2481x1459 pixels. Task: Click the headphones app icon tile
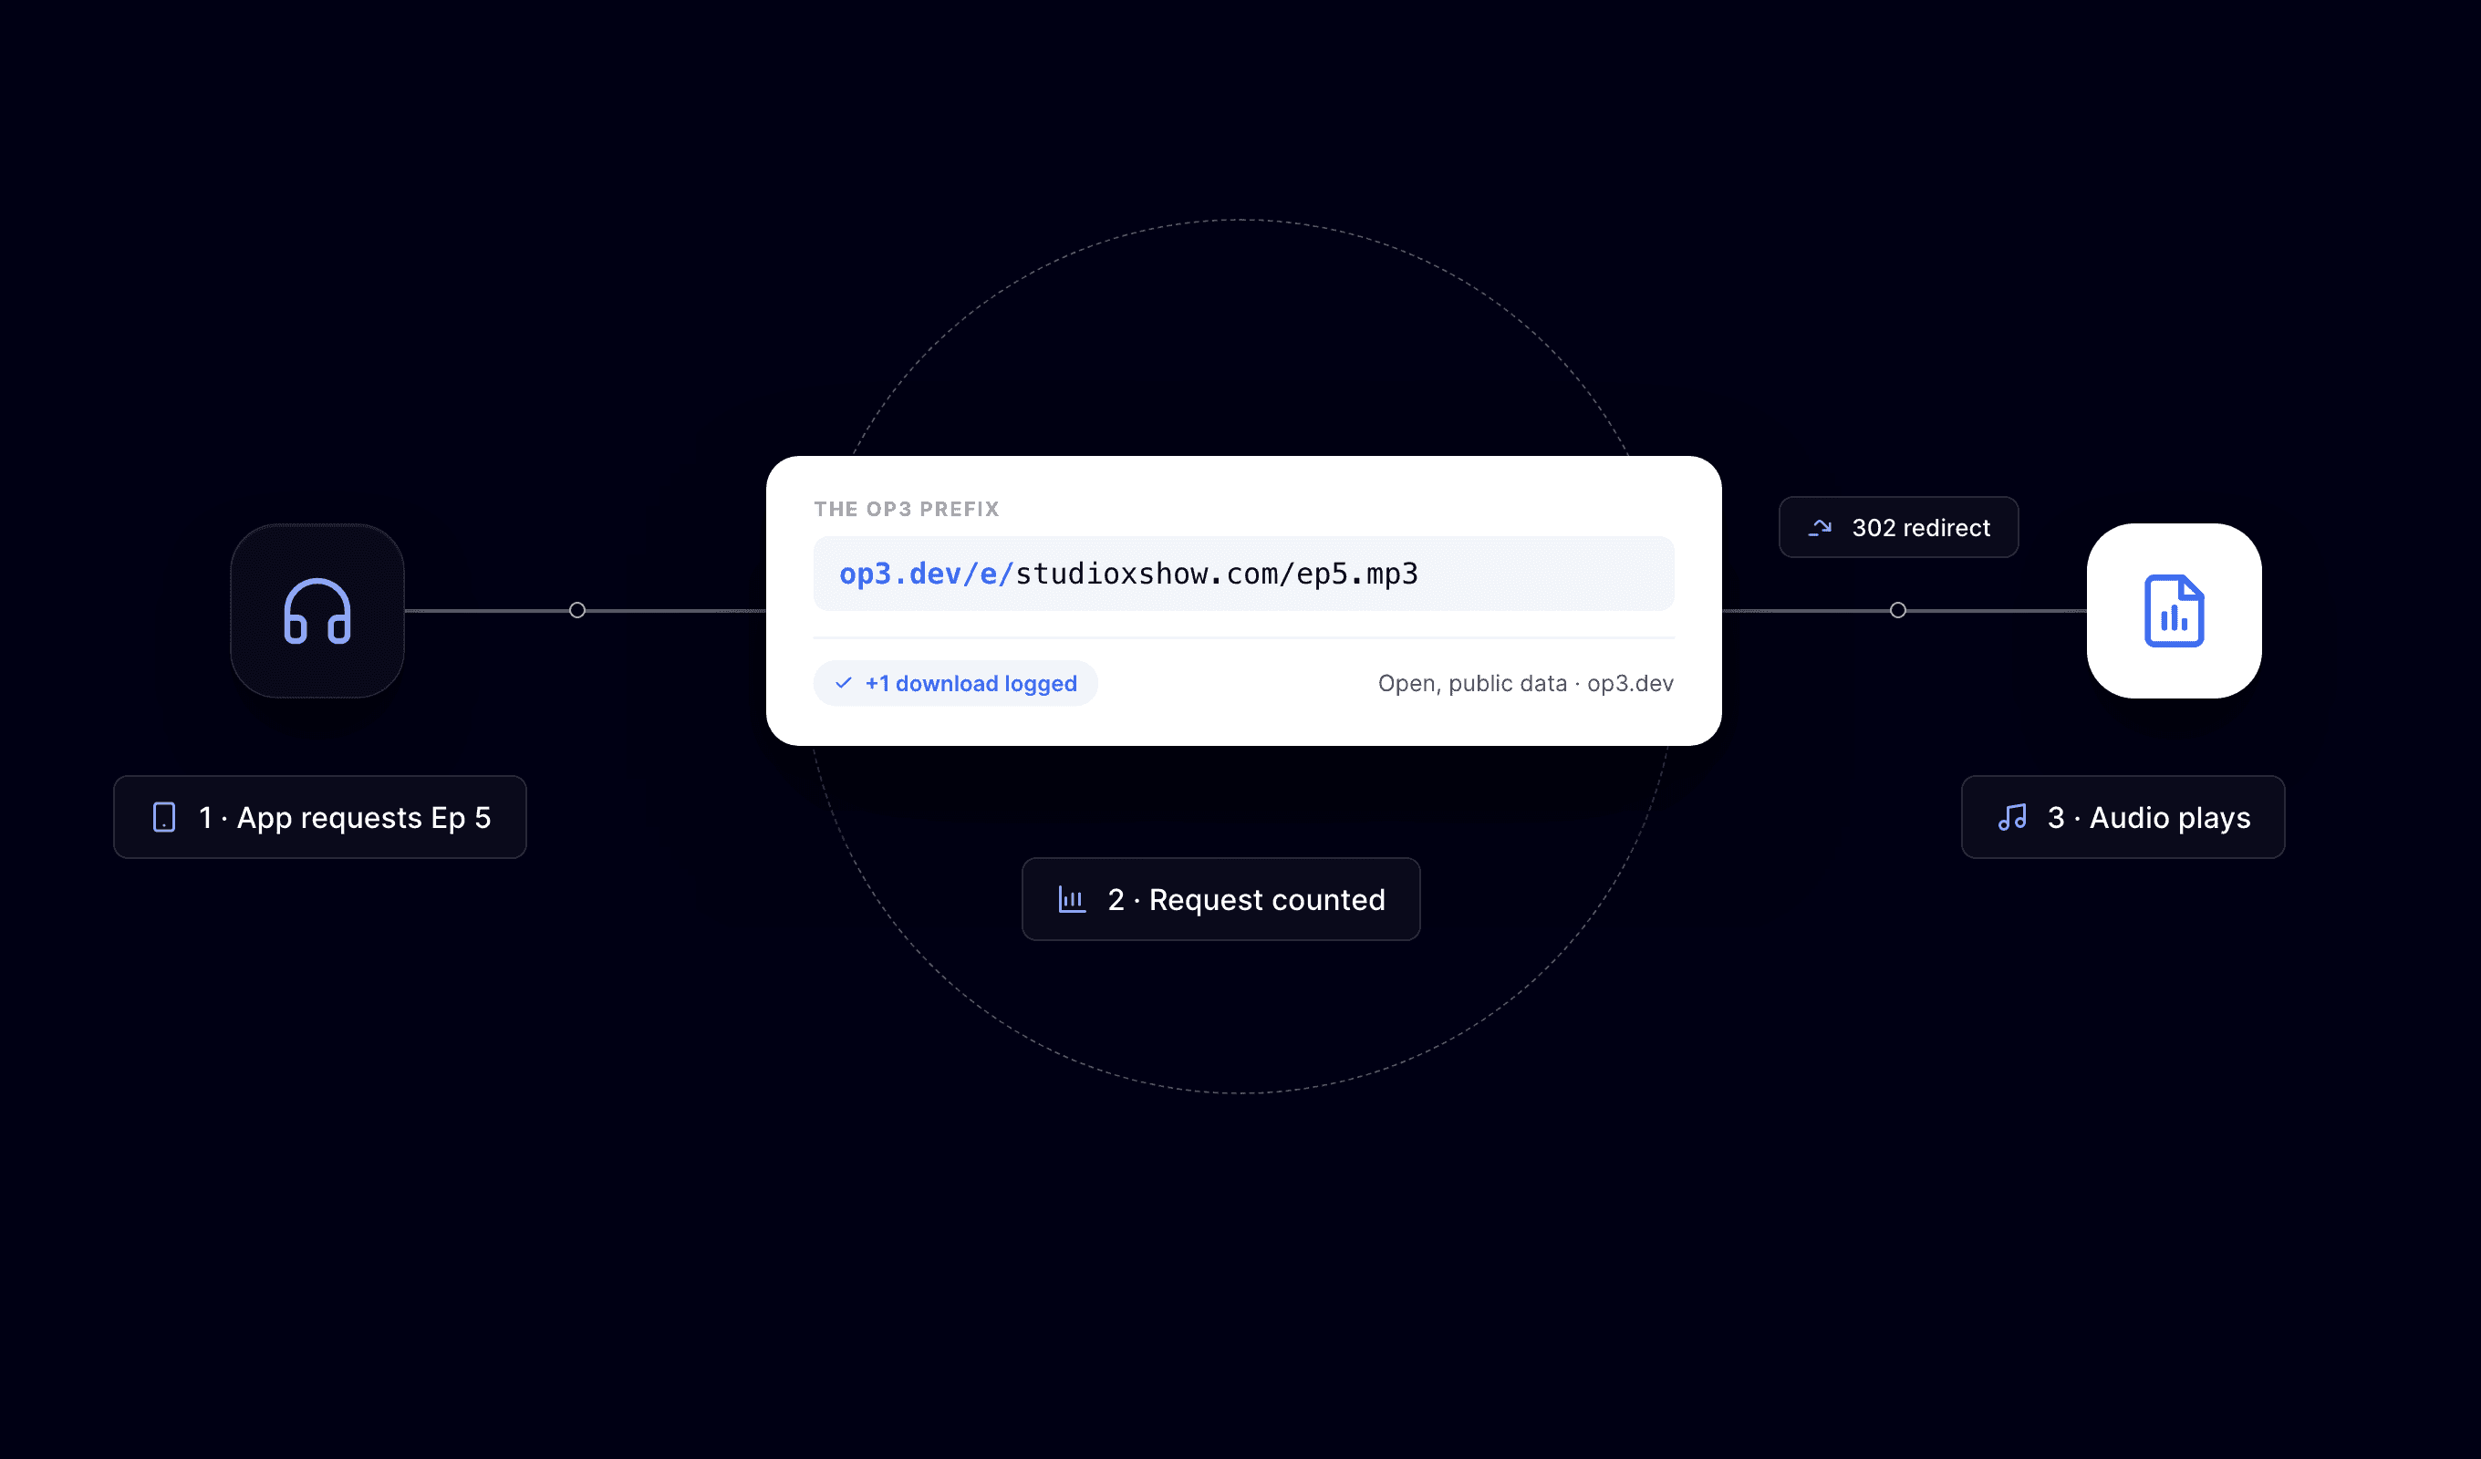(x=317, y=610)
